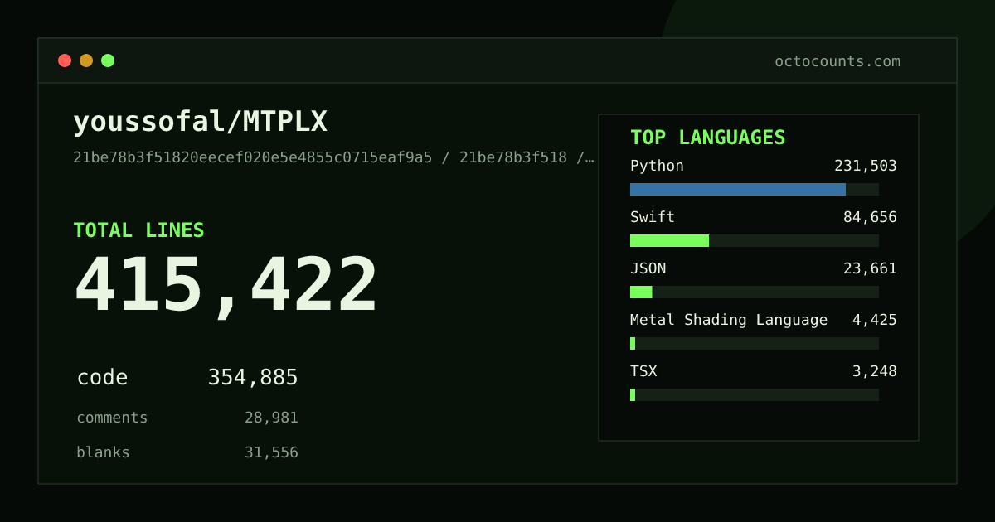Select the 23,661 JSON line count
The height and width of the screenshot is (522, 995).
[x=870, y=268]
